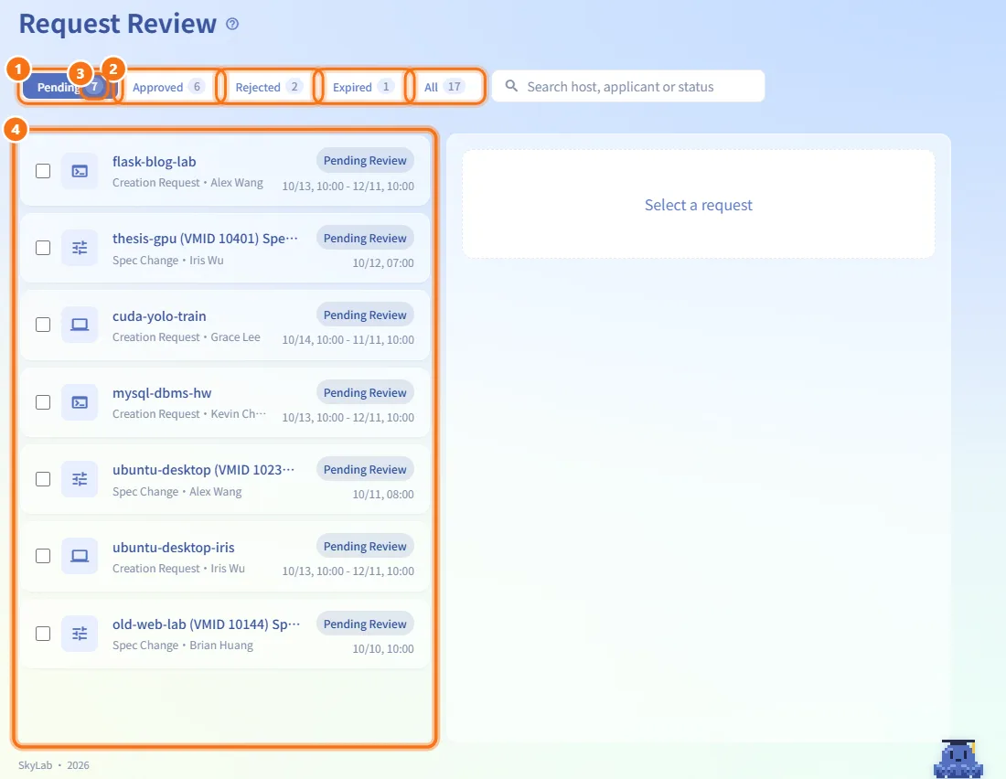Select the old-web-lab request checkbox
The width and height of the screenshot is (1006, 779).
[43, 634]
